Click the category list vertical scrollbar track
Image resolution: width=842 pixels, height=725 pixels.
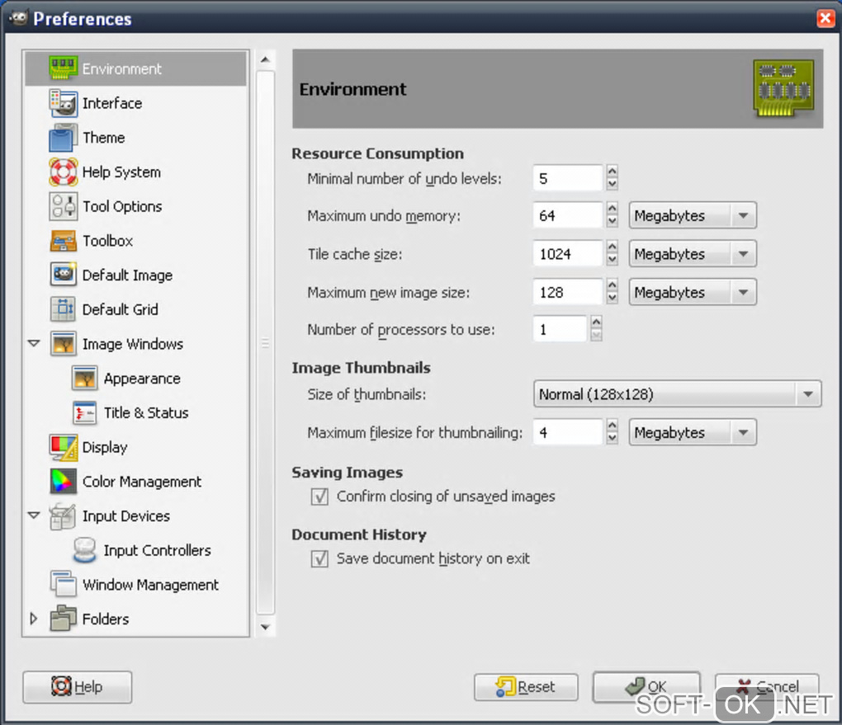[x=265, y=342]
